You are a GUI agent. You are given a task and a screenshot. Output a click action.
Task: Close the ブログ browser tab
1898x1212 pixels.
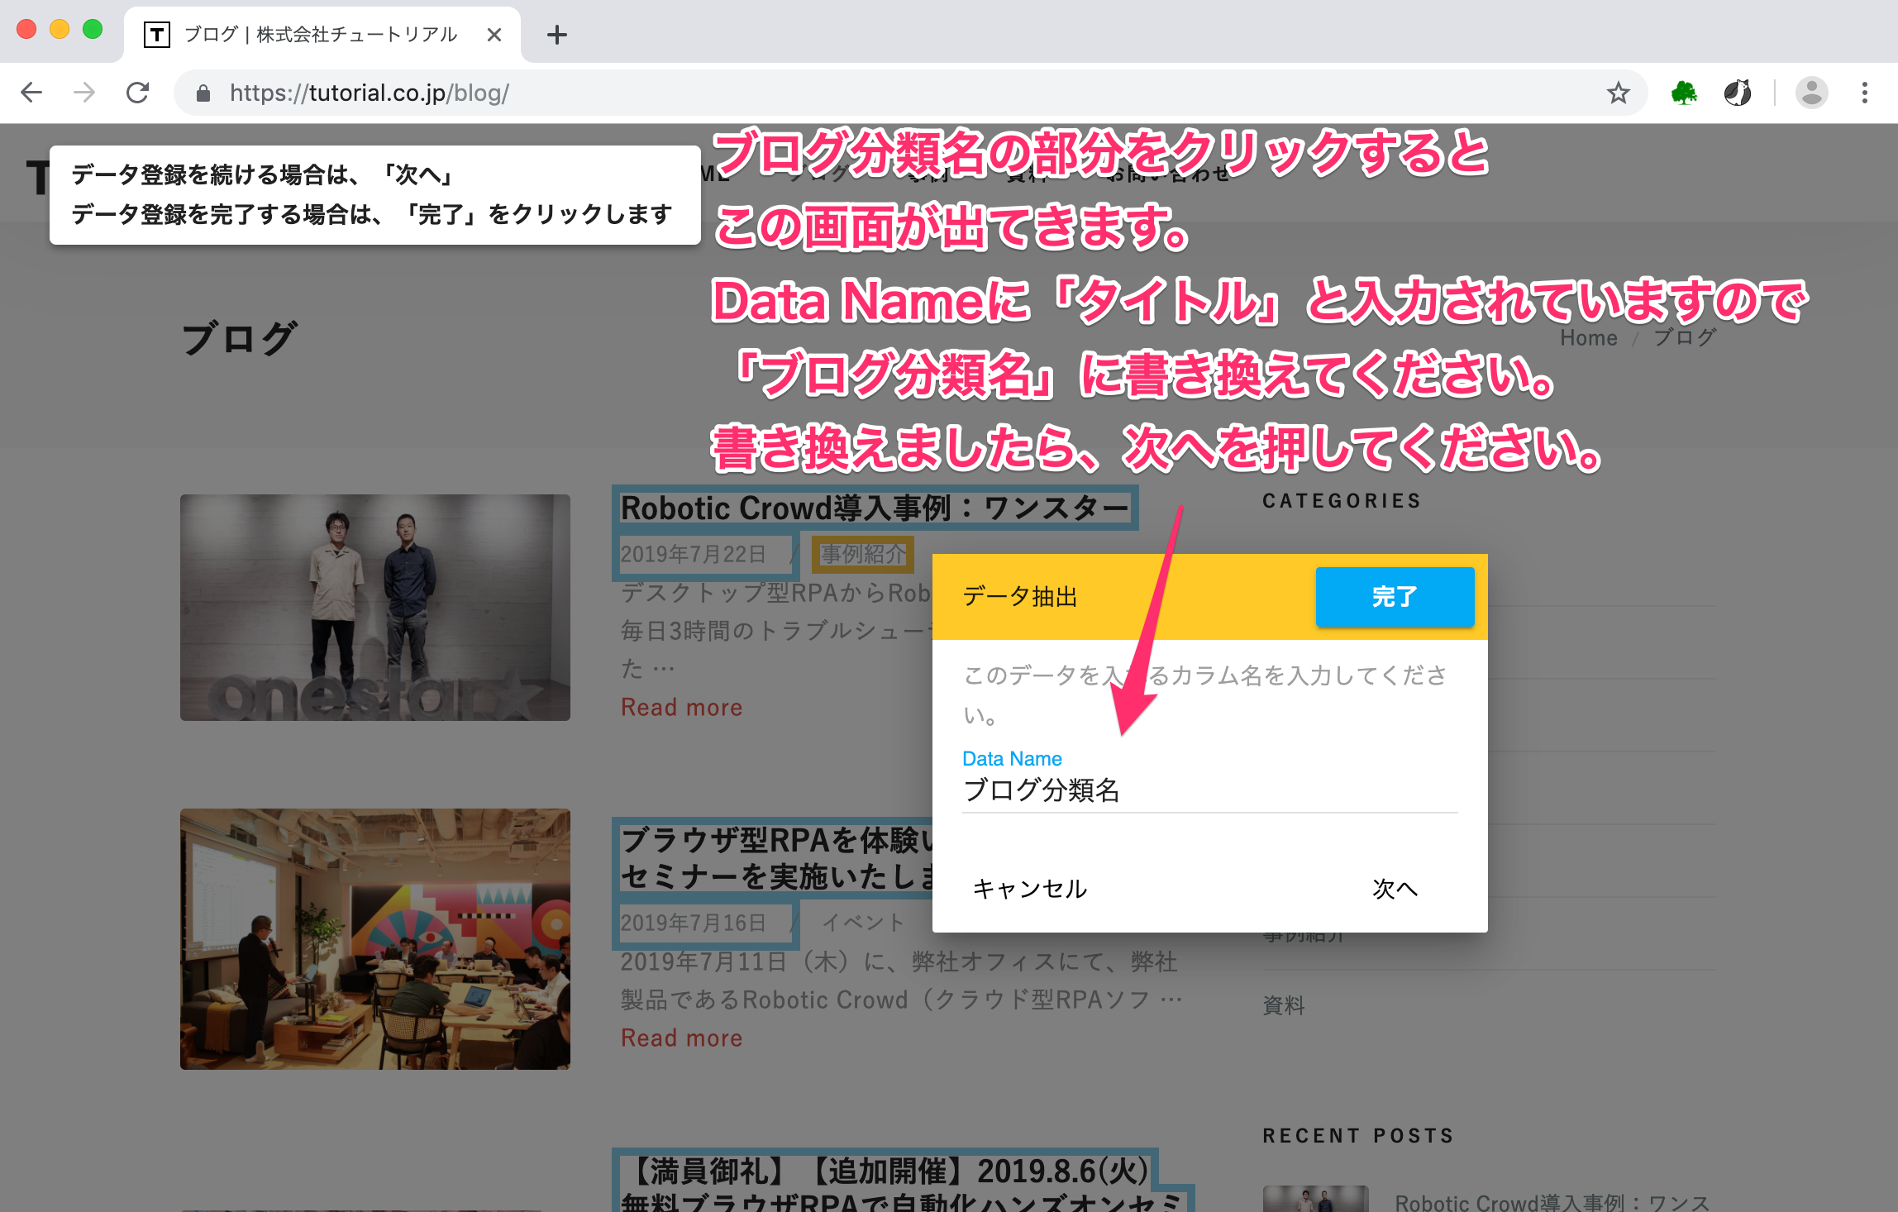pyautogui.click(x=494, y=35)
